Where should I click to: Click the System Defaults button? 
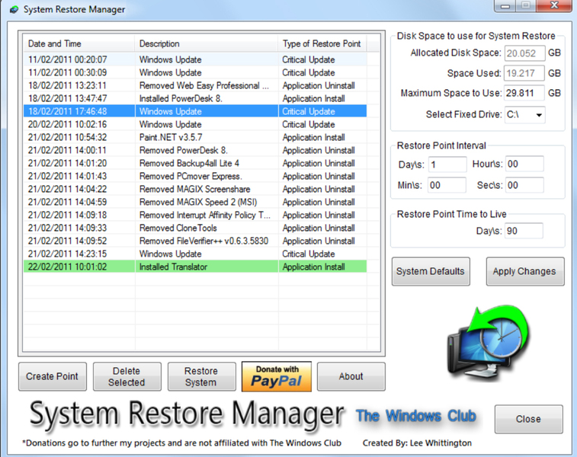(x=431, y=271)
